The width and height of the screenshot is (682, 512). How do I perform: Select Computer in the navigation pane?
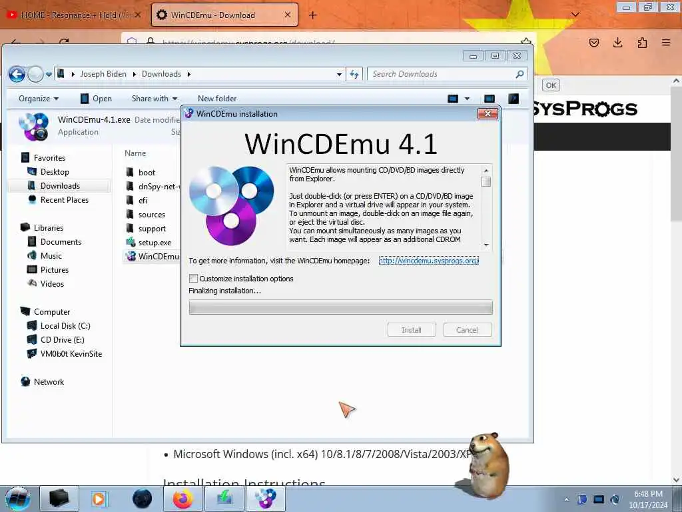point(45,312)
